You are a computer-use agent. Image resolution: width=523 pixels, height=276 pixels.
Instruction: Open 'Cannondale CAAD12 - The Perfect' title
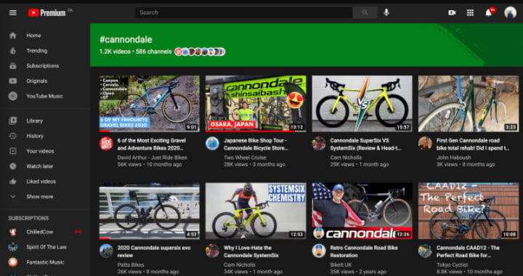[x=468, y=251]
